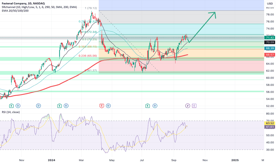
Task: Click the RSI 50.00 scale label
Action: [270, 135]
